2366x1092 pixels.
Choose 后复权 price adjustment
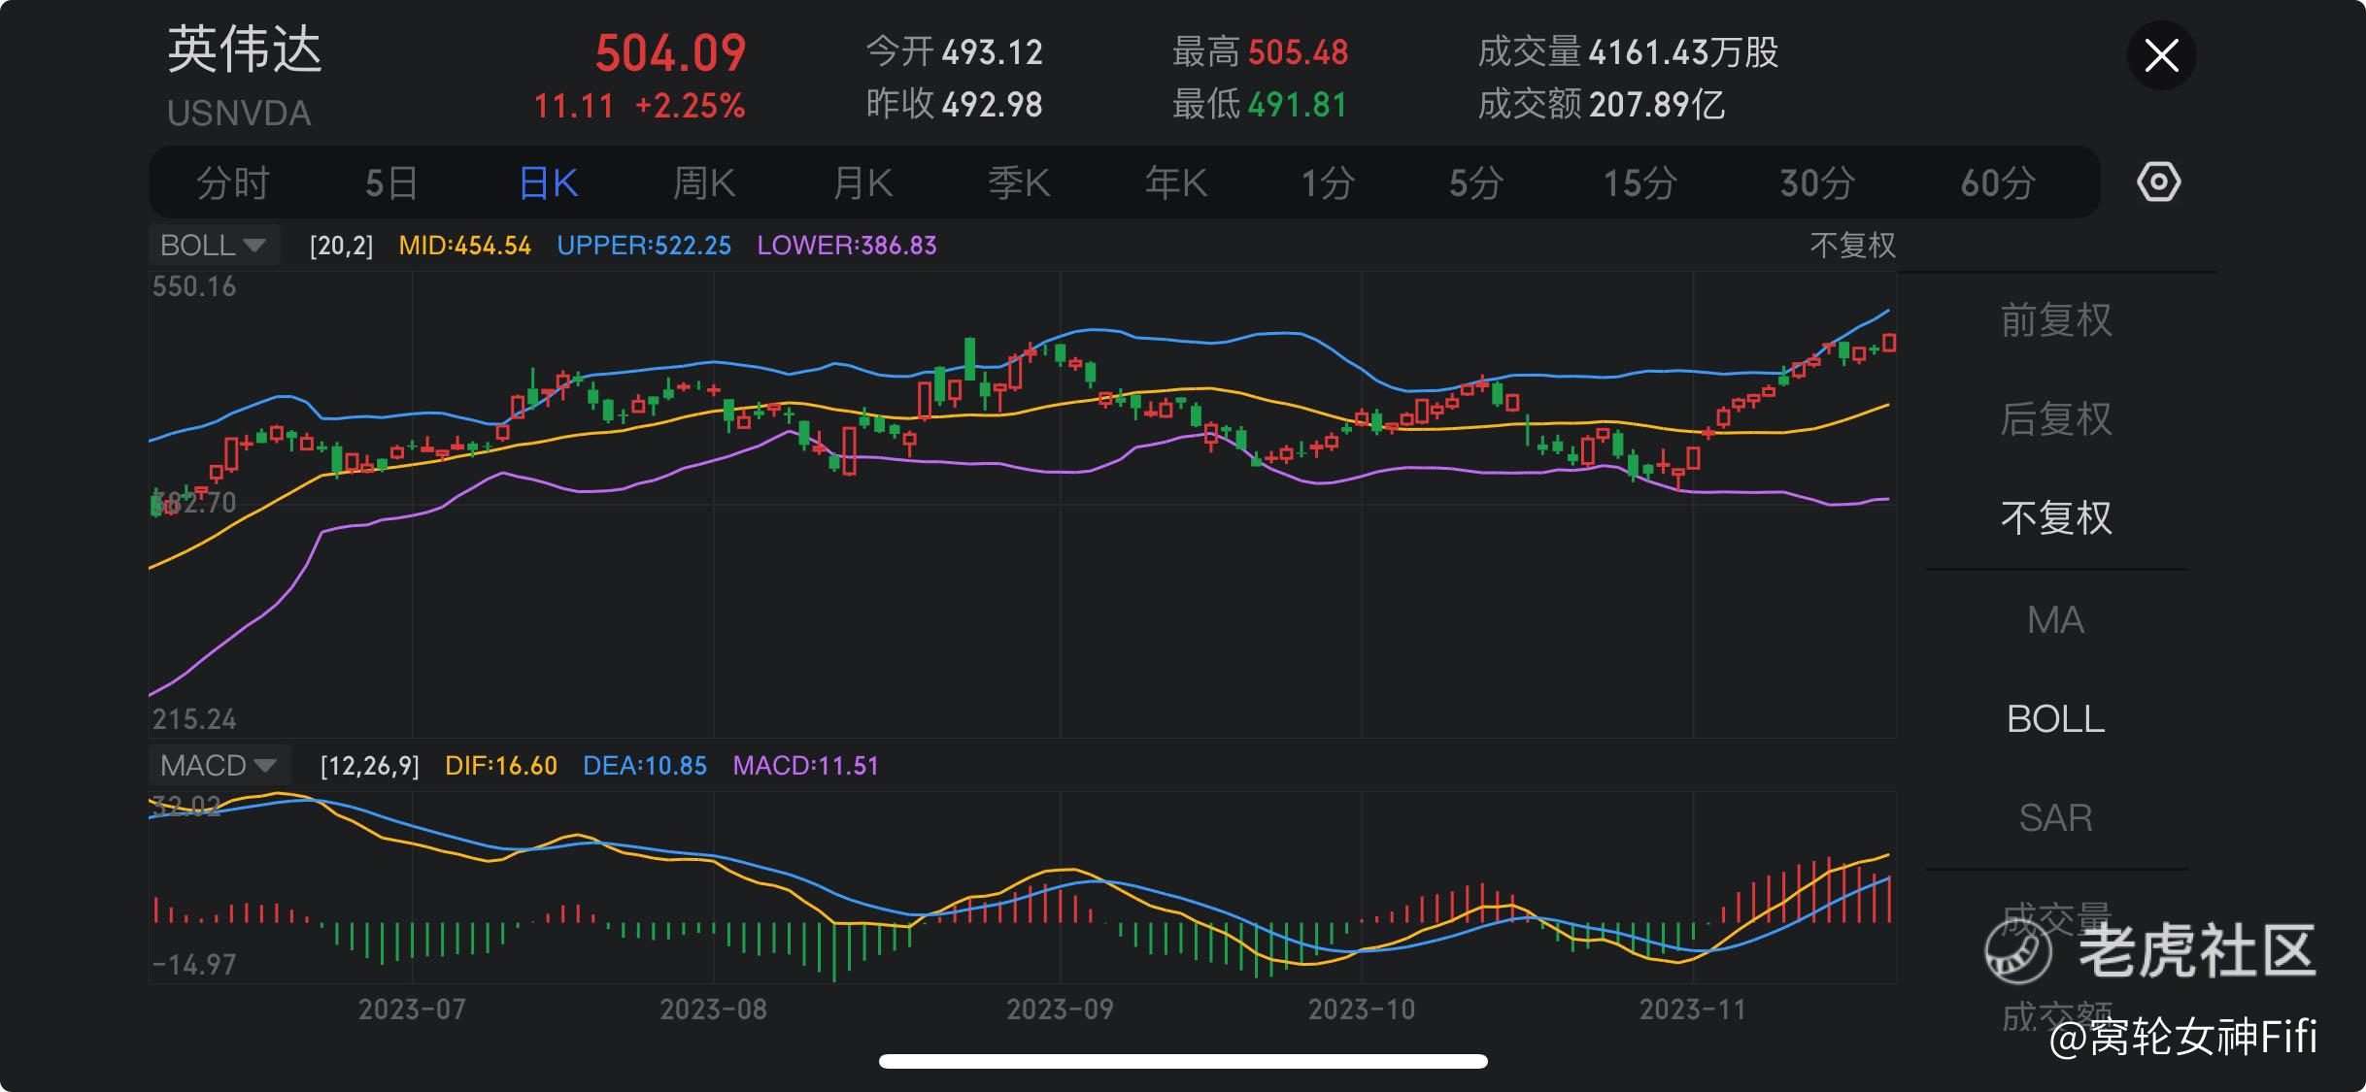(2056, 419)
